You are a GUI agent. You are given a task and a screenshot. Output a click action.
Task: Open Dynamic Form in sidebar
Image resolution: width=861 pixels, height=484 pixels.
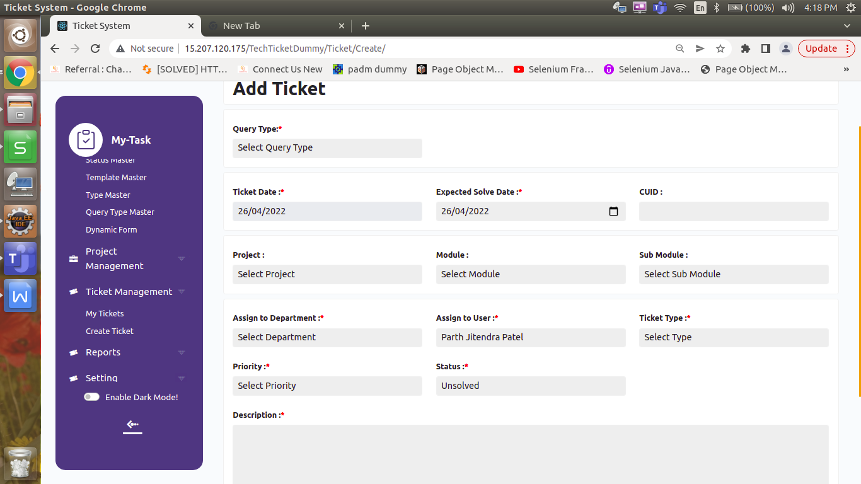pyautogui.click(x=111, y=230)
